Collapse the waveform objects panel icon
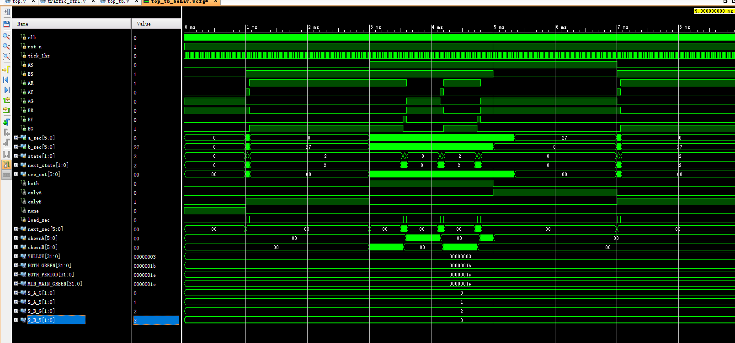The height and width of the screenshot is (343, 735). point(6,12)
